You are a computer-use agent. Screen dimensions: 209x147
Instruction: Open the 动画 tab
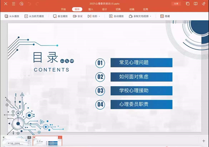pos(132,9)
